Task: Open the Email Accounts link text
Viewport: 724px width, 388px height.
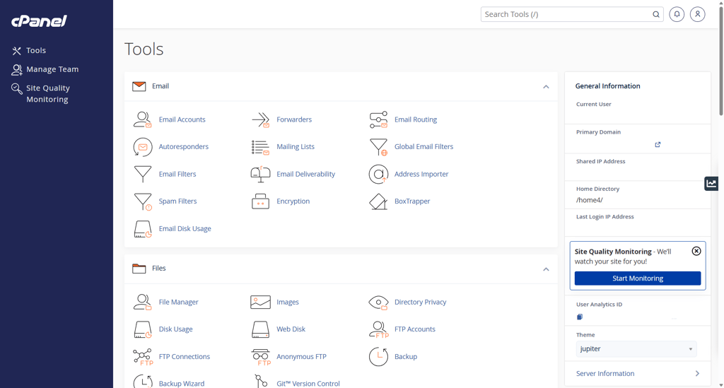Action: coord(182,119)
